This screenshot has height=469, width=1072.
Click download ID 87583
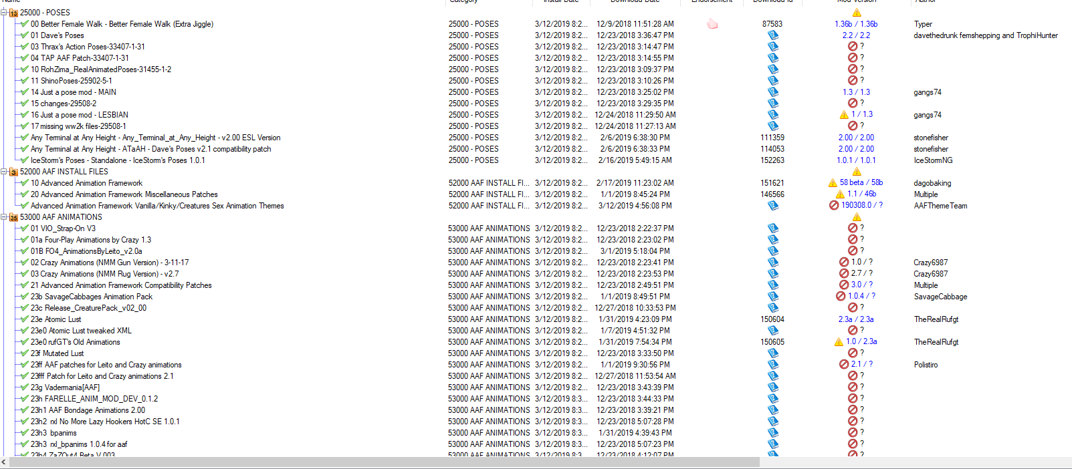click(772, 24)
